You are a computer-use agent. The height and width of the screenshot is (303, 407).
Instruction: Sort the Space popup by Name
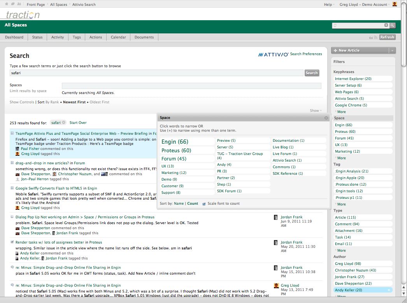(179, 204)
